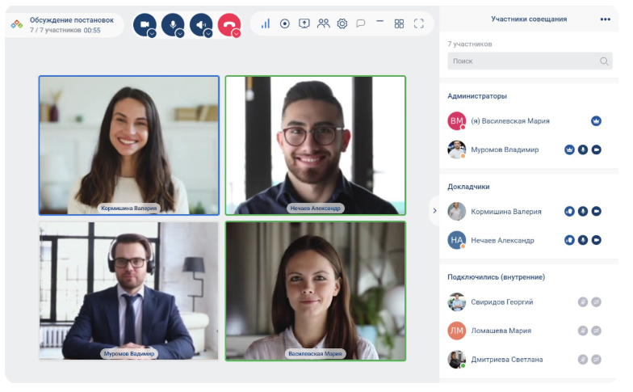The image size is (633, 392).
Task: Toggle camera of Нечаев Александр
Action: point(596,241)
